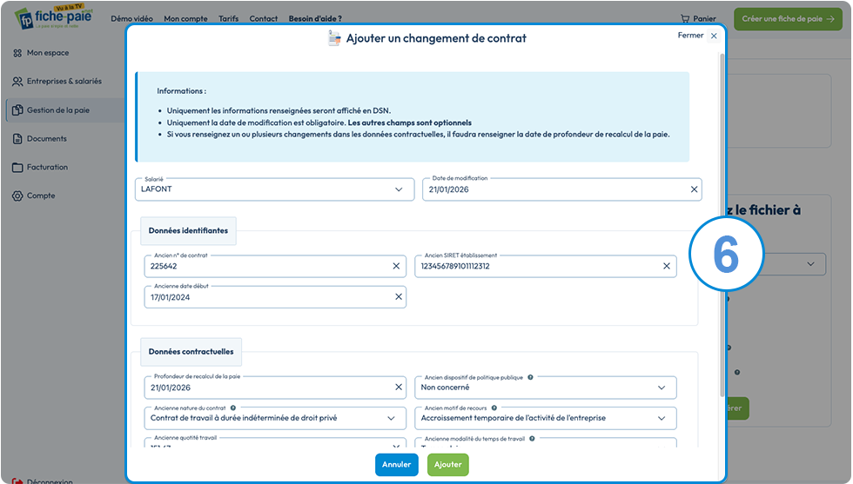The width and height of the screenshot is (853, 484).
Task: Clear Profondeur de recalcul de la paie
Action: (399, 388)
